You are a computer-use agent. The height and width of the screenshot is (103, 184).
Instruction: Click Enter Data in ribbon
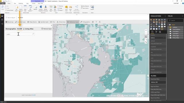click(x=25, y=8)
